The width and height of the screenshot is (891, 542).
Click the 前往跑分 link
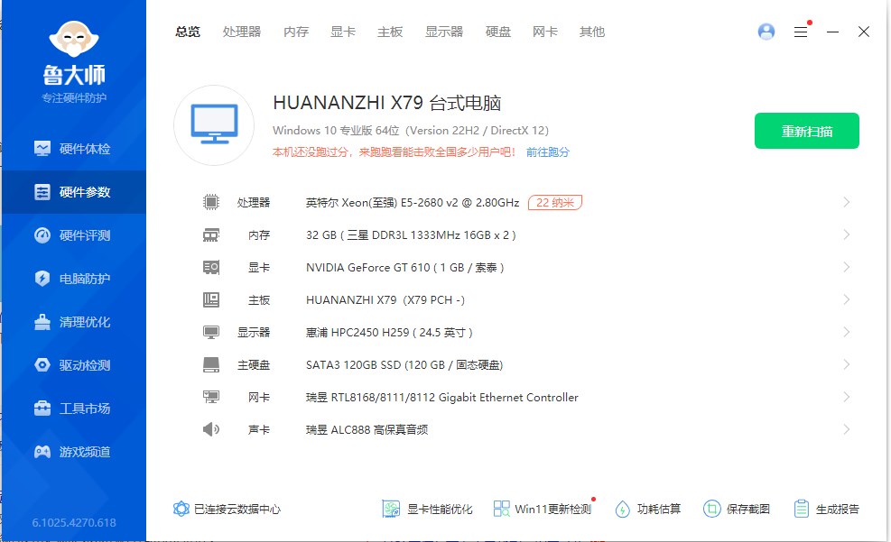547,152
